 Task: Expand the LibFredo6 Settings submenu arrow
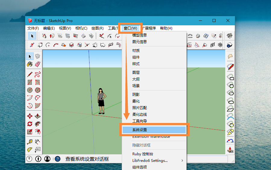pos(182,160)
